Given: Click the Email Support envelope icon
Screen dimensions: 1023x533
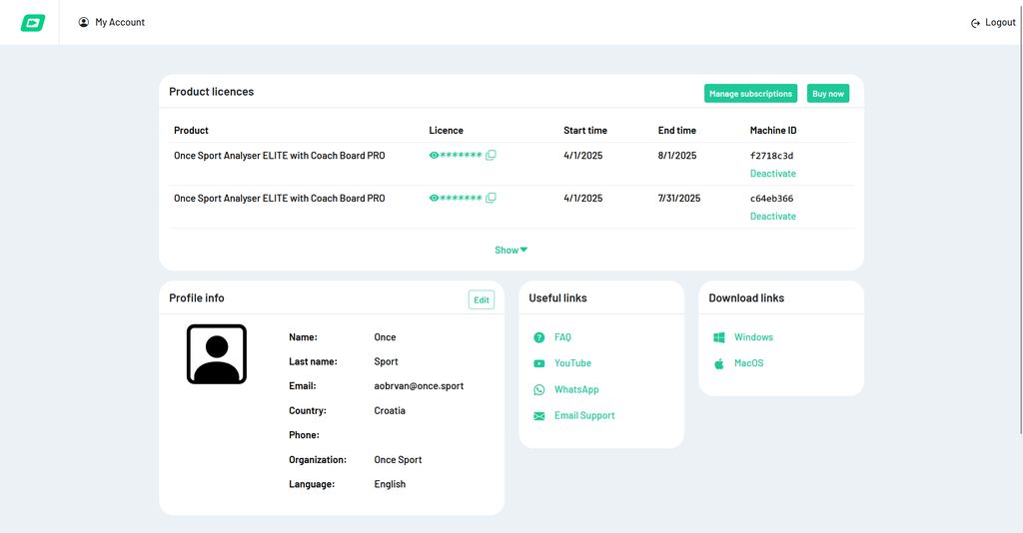Looking at the screenshot, I should click(x=538, y=415).
